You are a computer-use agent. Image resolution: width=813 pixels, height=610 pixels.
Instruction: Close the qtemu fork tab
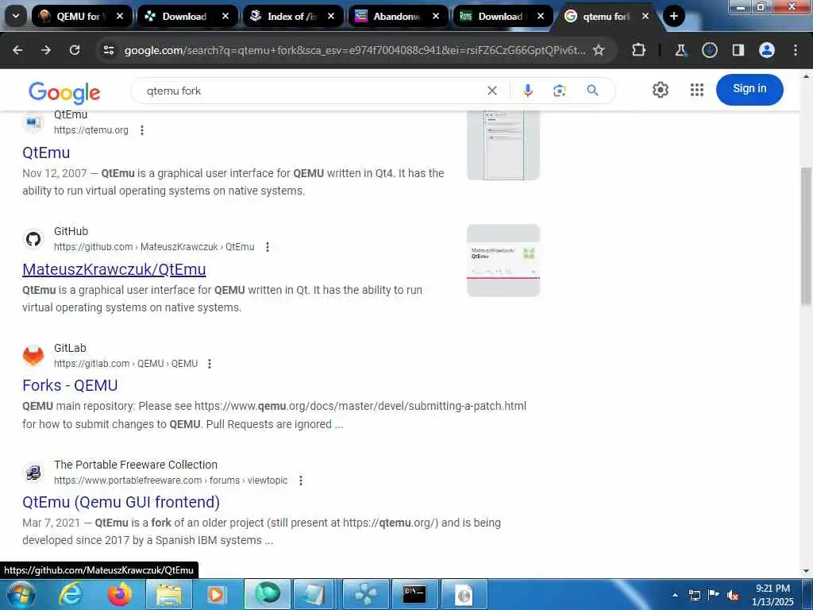(x=645, y=16)
